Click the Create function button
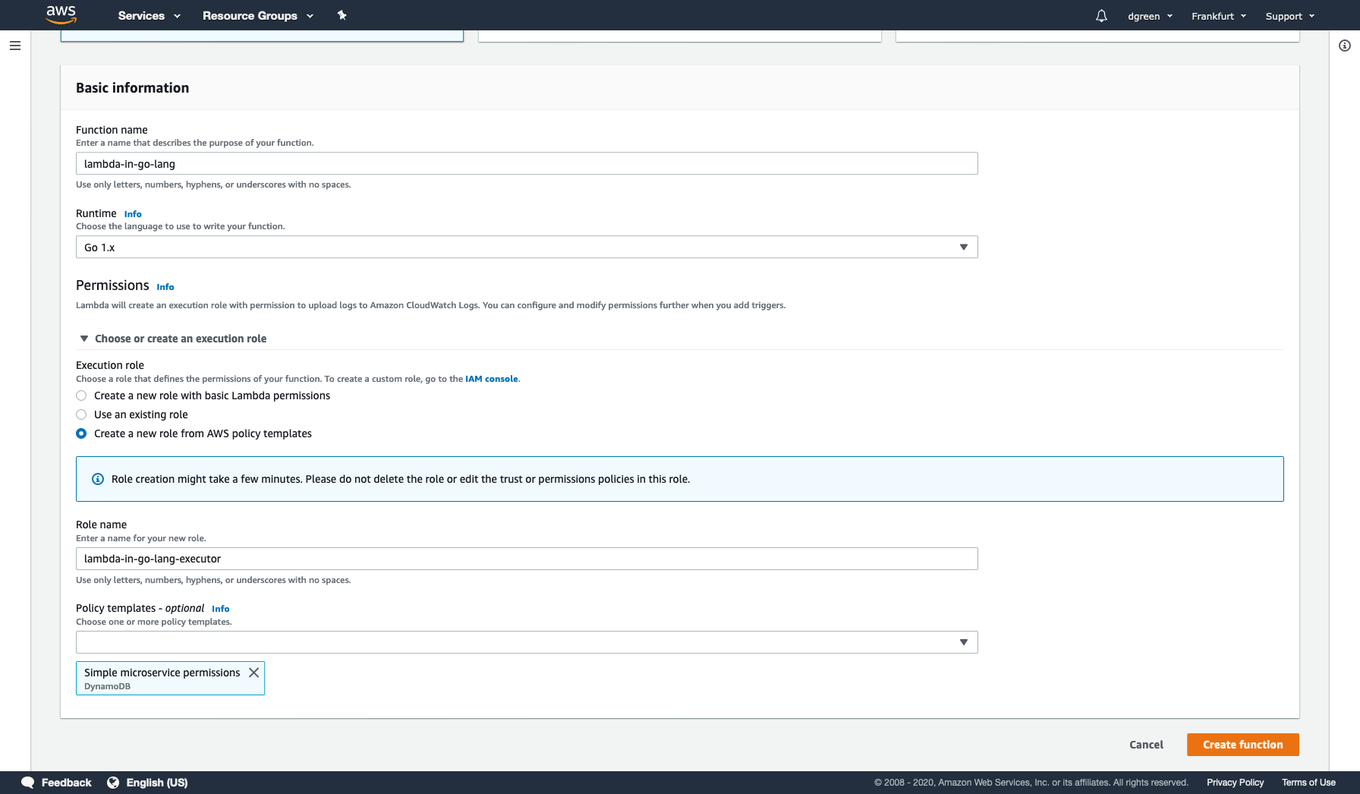Image resolution: width=1360 pixels, height=794 pixels. coord(1243,745)
